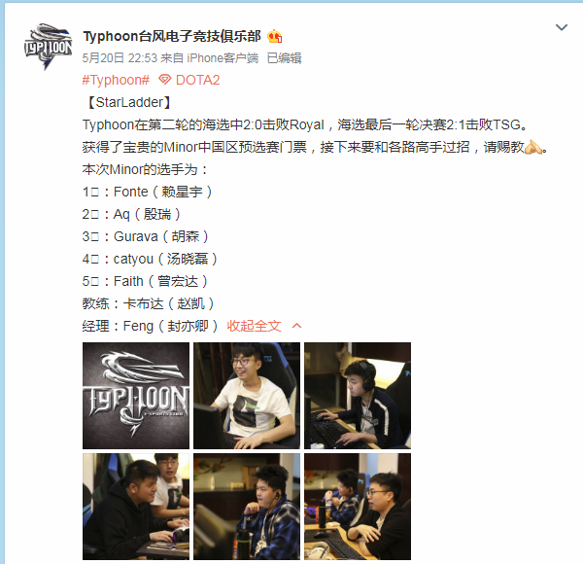Click the 【StarLadder】 heading text
This screenshot has width=583, height=564.
click(x=129, y=102)
